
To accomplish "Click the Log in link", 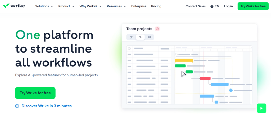I will (228, 6).
